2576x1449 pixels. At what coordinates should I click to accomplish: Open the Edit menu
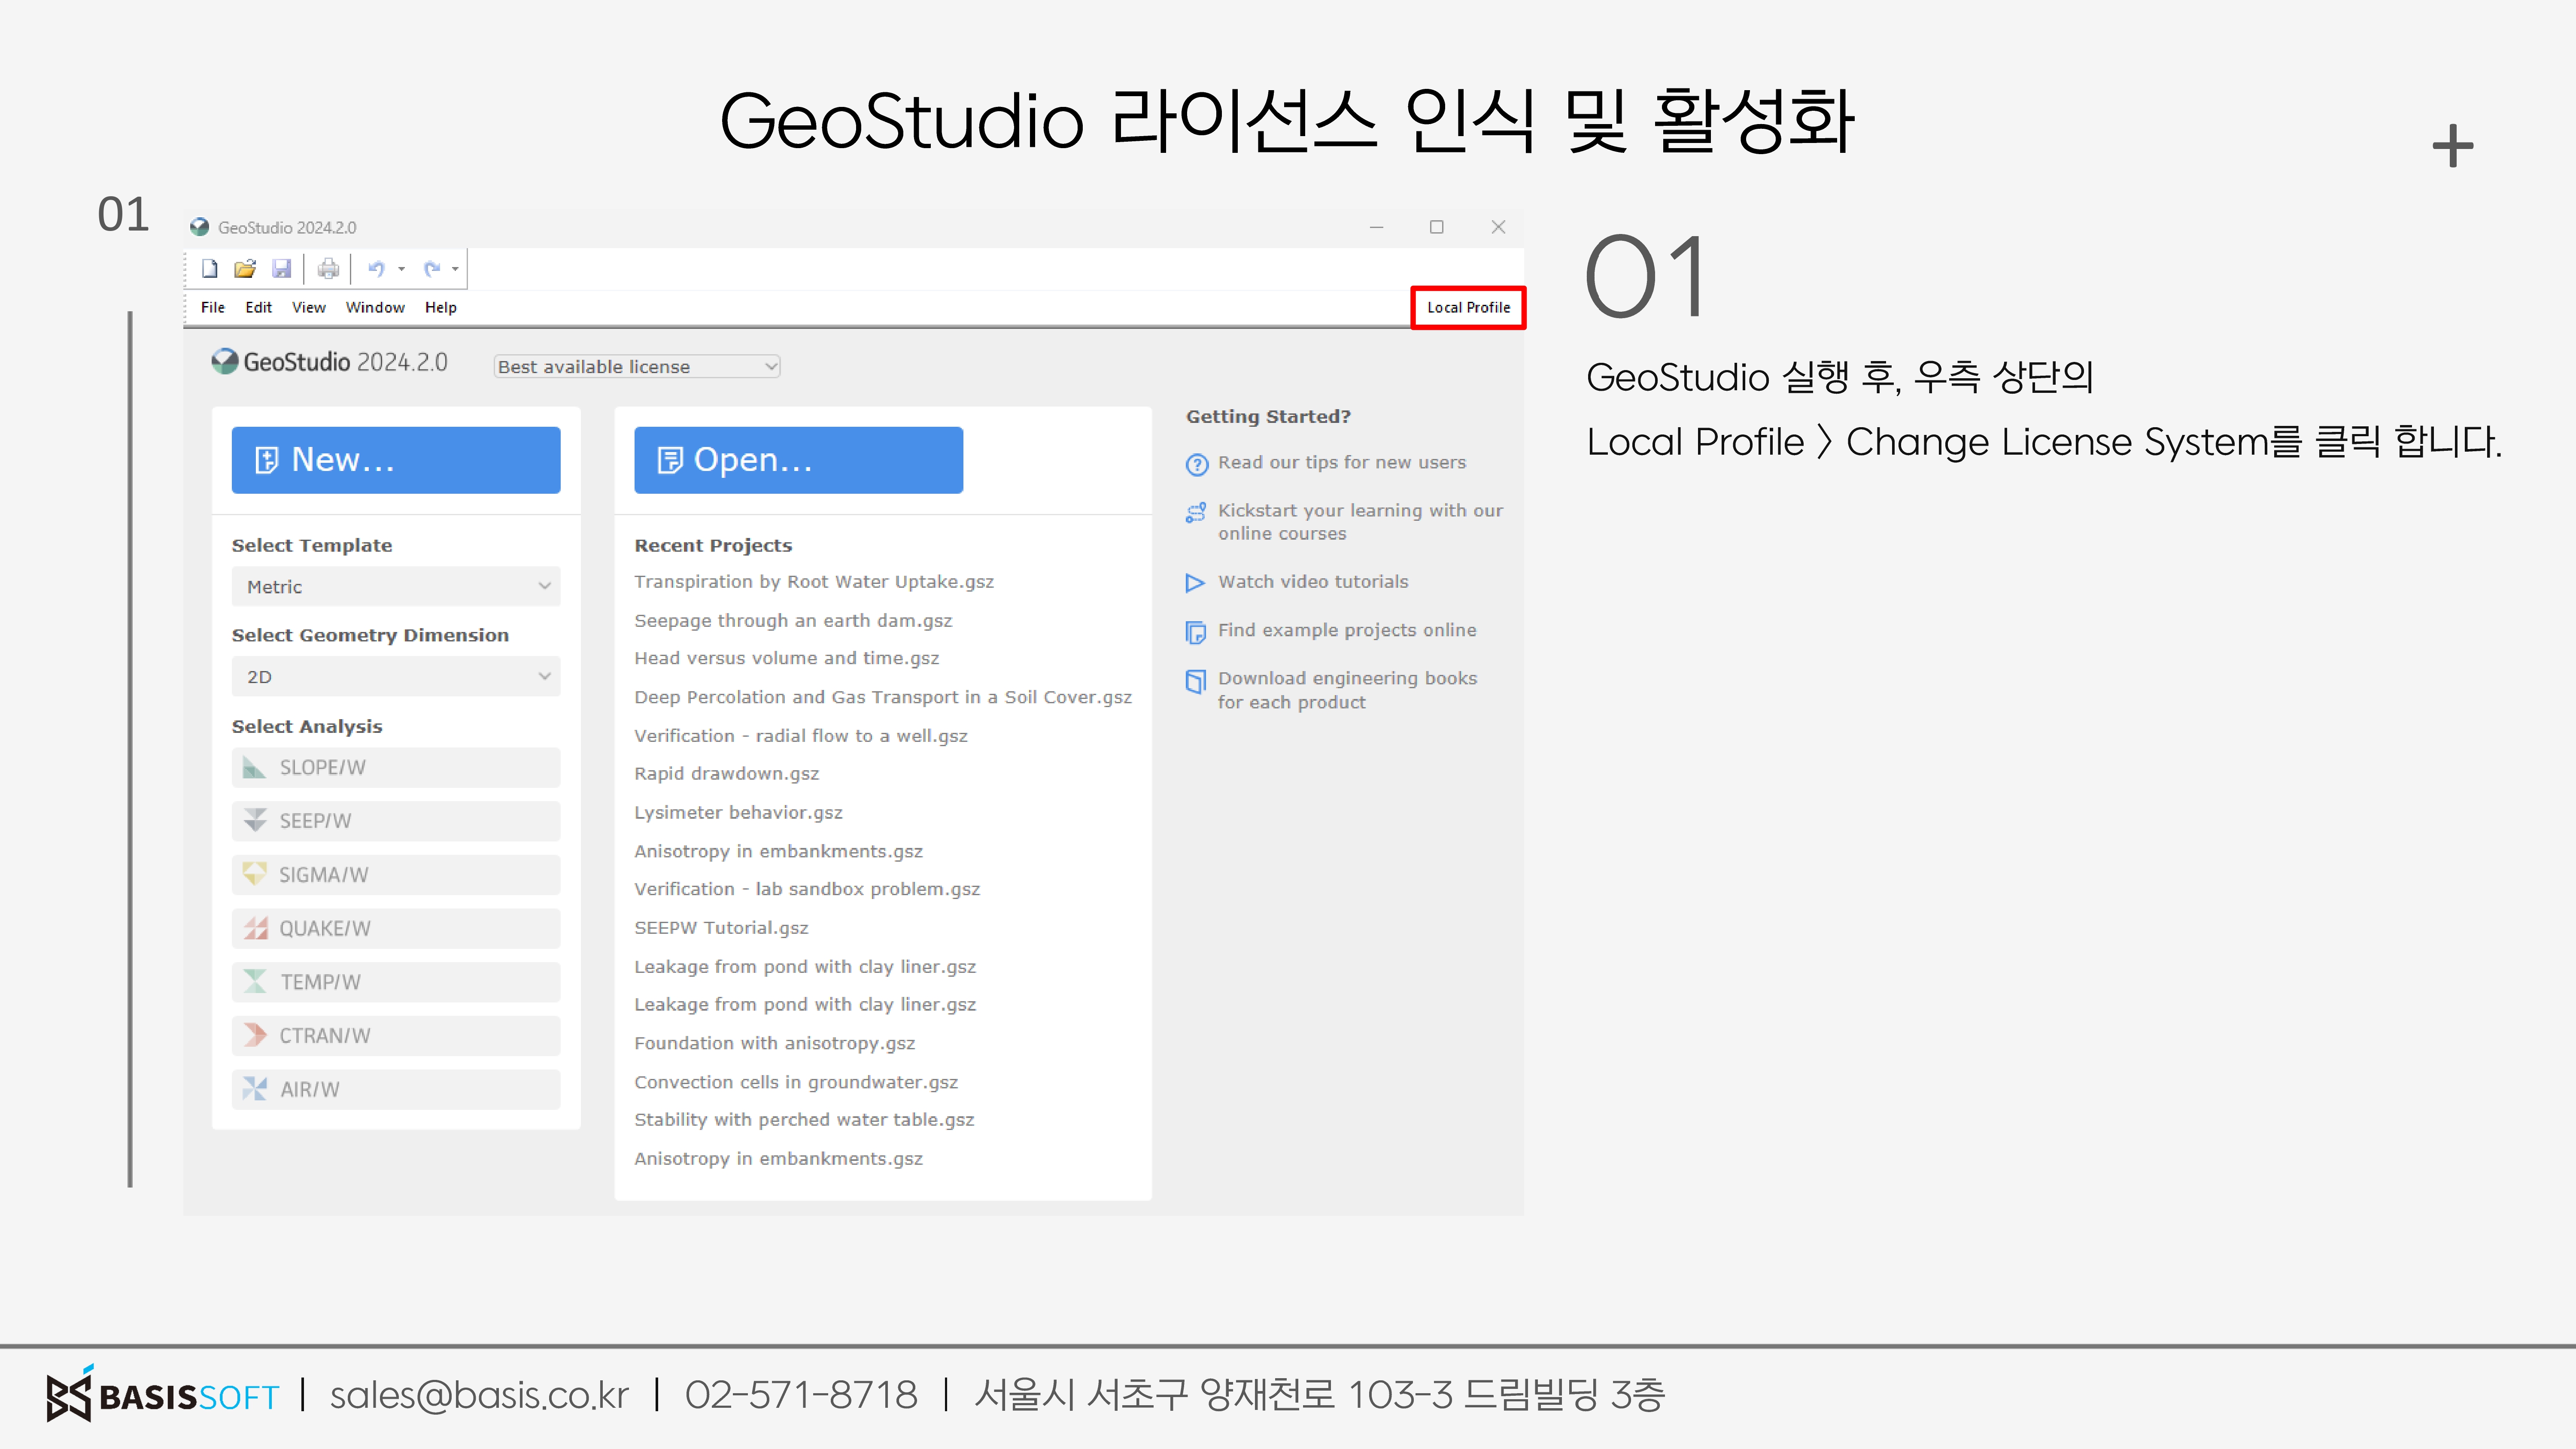click(x=258, y=308)
